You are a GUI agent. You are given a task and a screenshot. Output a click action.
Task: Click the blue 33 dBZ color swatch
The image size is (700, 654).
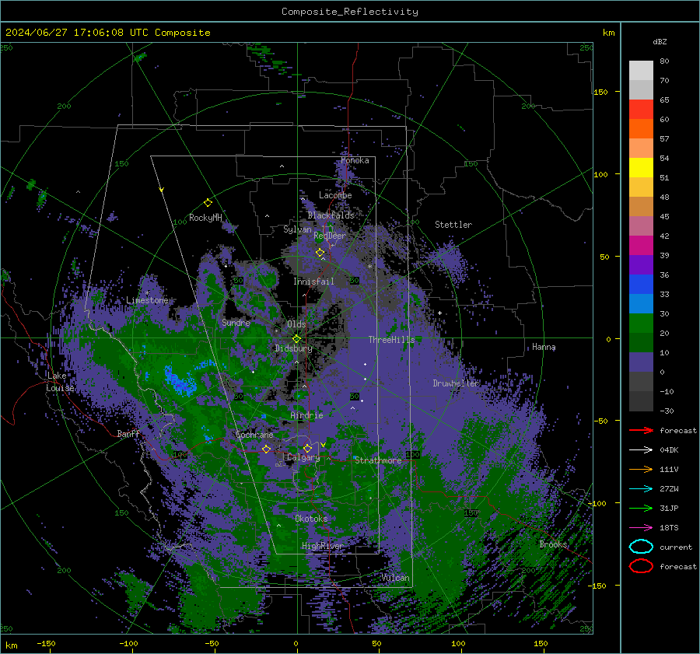click(x=641, y=285)
